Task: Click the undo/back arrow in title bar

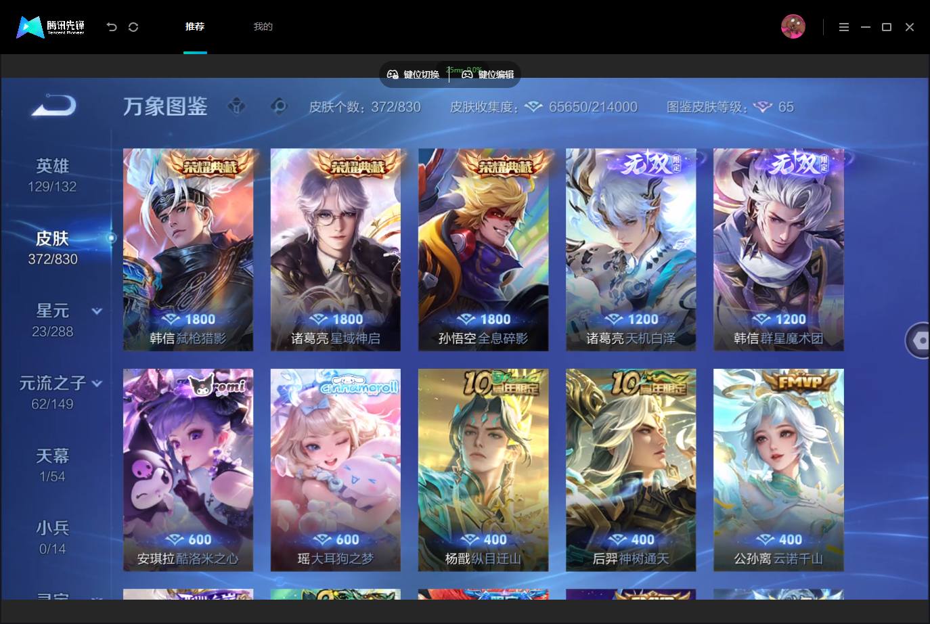Action: pos(112,27)
